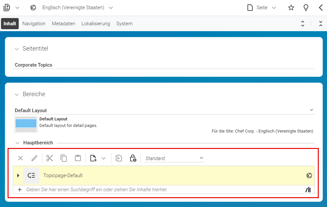The image size is (327, 207).
Task: Remove item with the X icon
Action: (x=20, y=158)
